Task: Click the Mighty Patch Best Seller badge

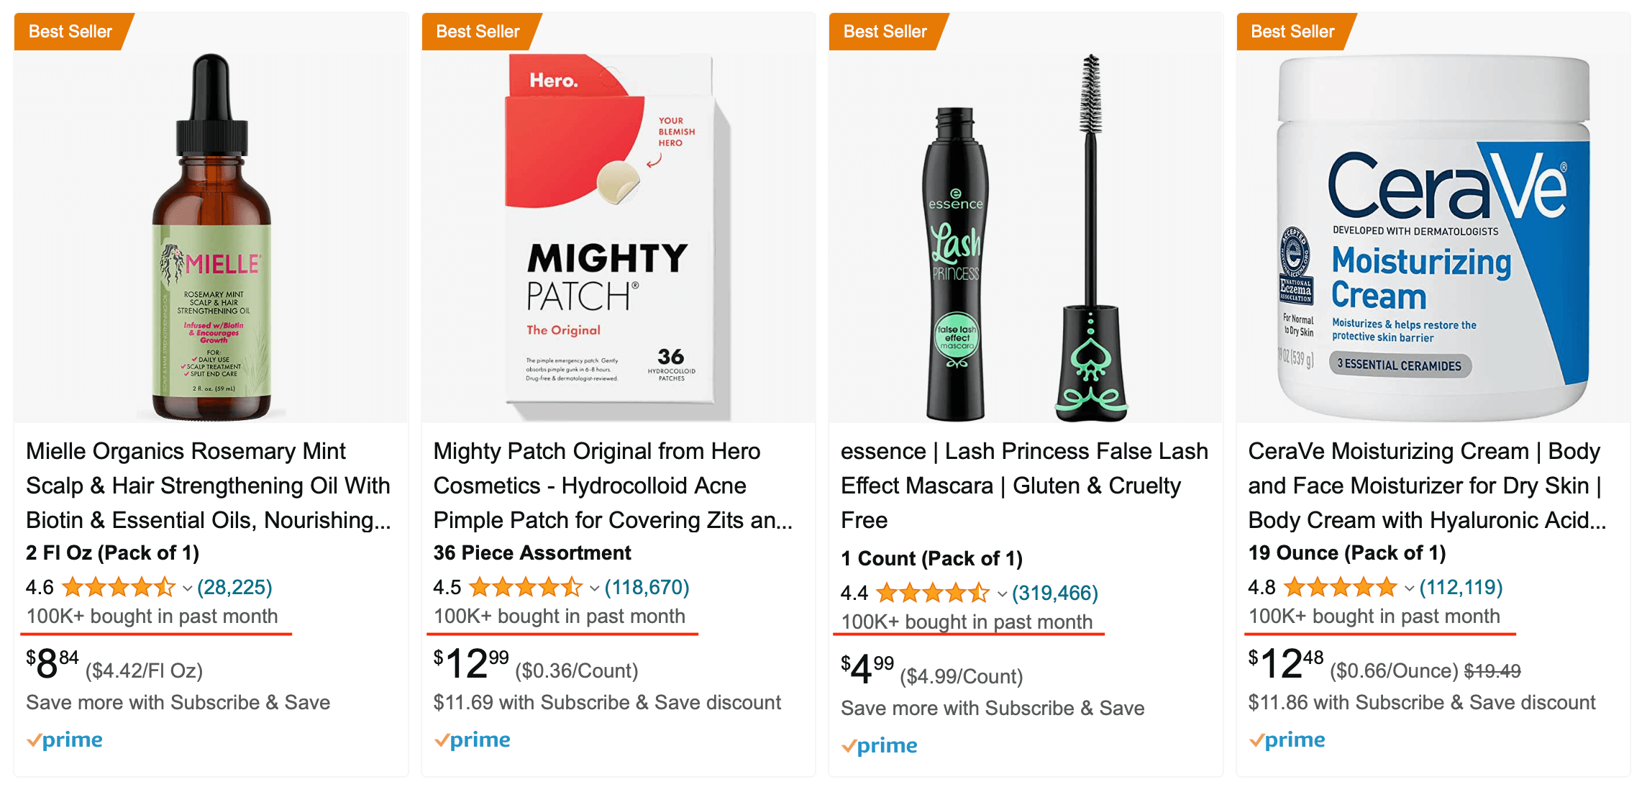Action: pos(478,32)
